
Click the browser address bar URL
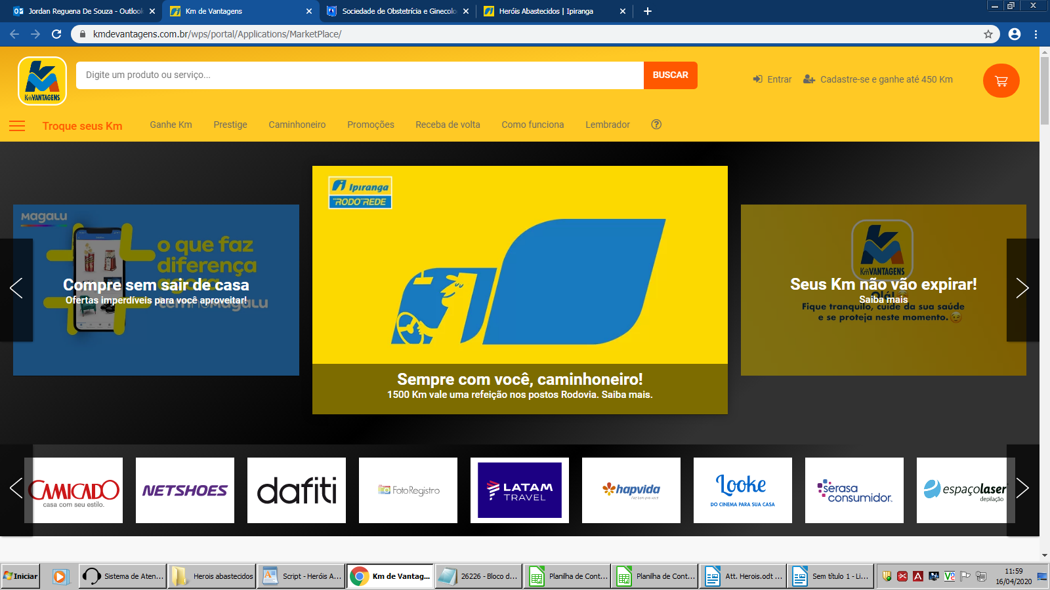[x=217, y=34]
